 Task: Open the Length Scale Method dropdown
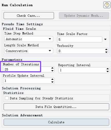(x=29, y=51)
